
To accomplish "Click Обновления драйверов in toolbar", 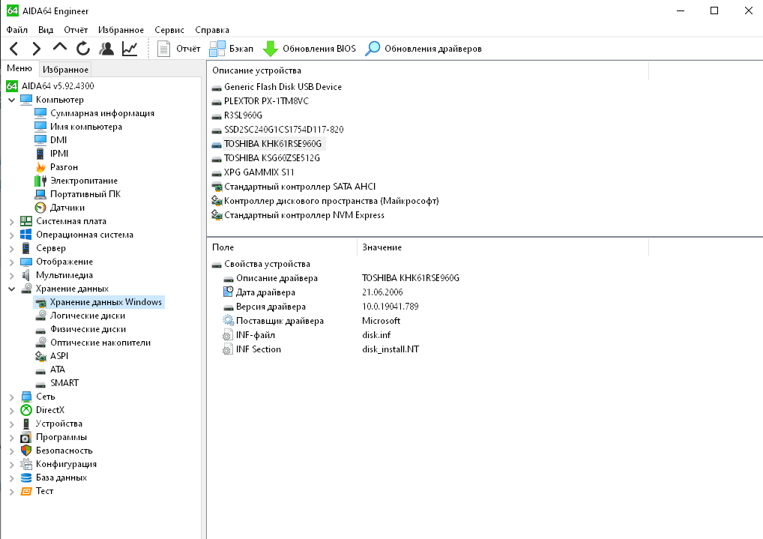I will [423, 49].
